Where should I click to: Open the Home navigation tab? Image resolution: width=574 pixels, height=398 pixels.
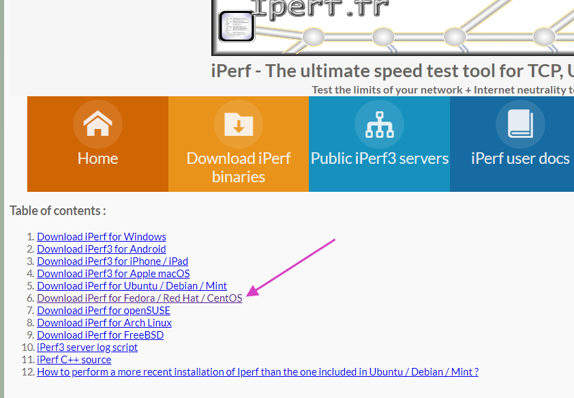point(97,158)
